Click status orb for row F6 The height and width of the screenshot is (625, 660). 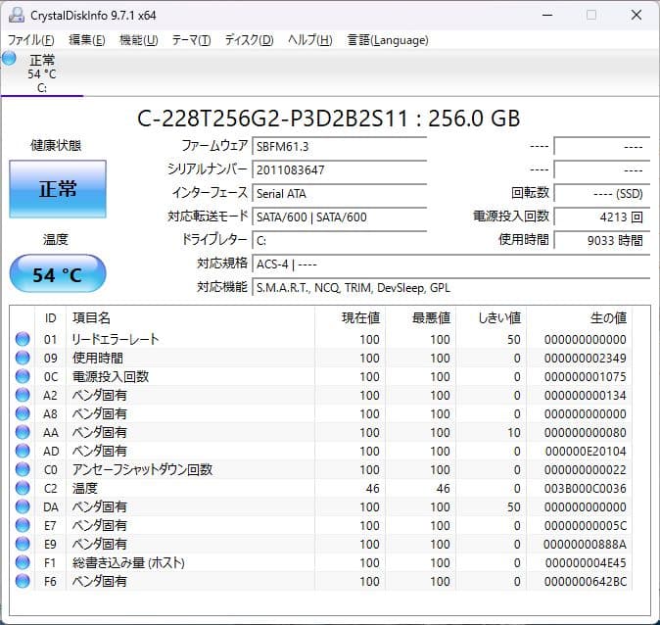tap(23, 581)
